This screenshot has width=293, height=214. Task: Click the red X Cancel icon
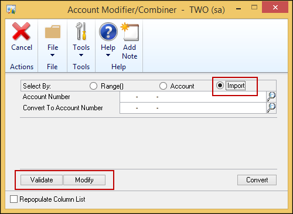(21, 31)
